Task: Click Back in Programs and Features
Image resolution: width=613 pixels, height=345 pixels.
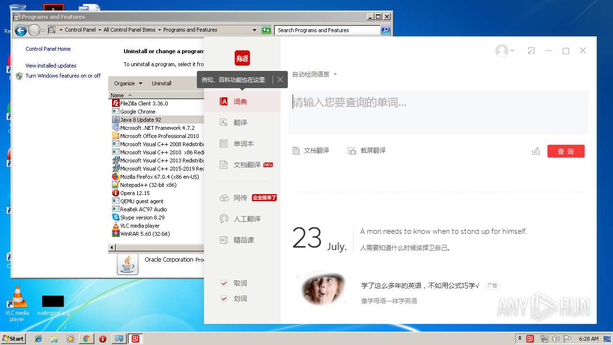Action: click(21, 31)
